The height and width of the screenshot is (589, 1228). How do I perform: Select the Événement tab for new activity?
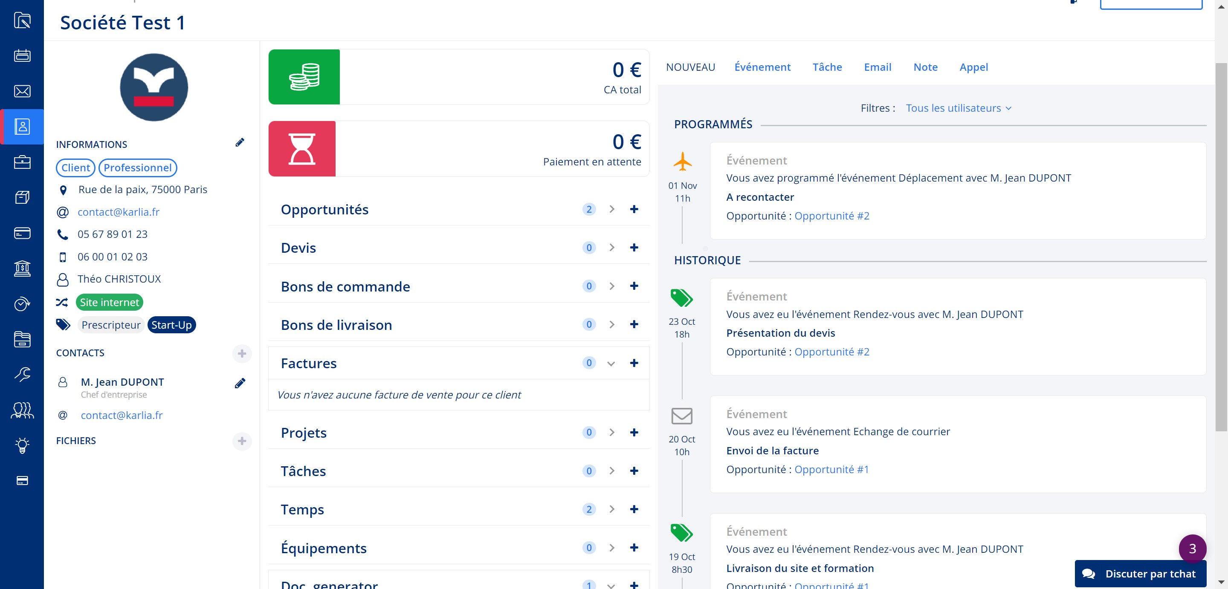click(762, 67)
